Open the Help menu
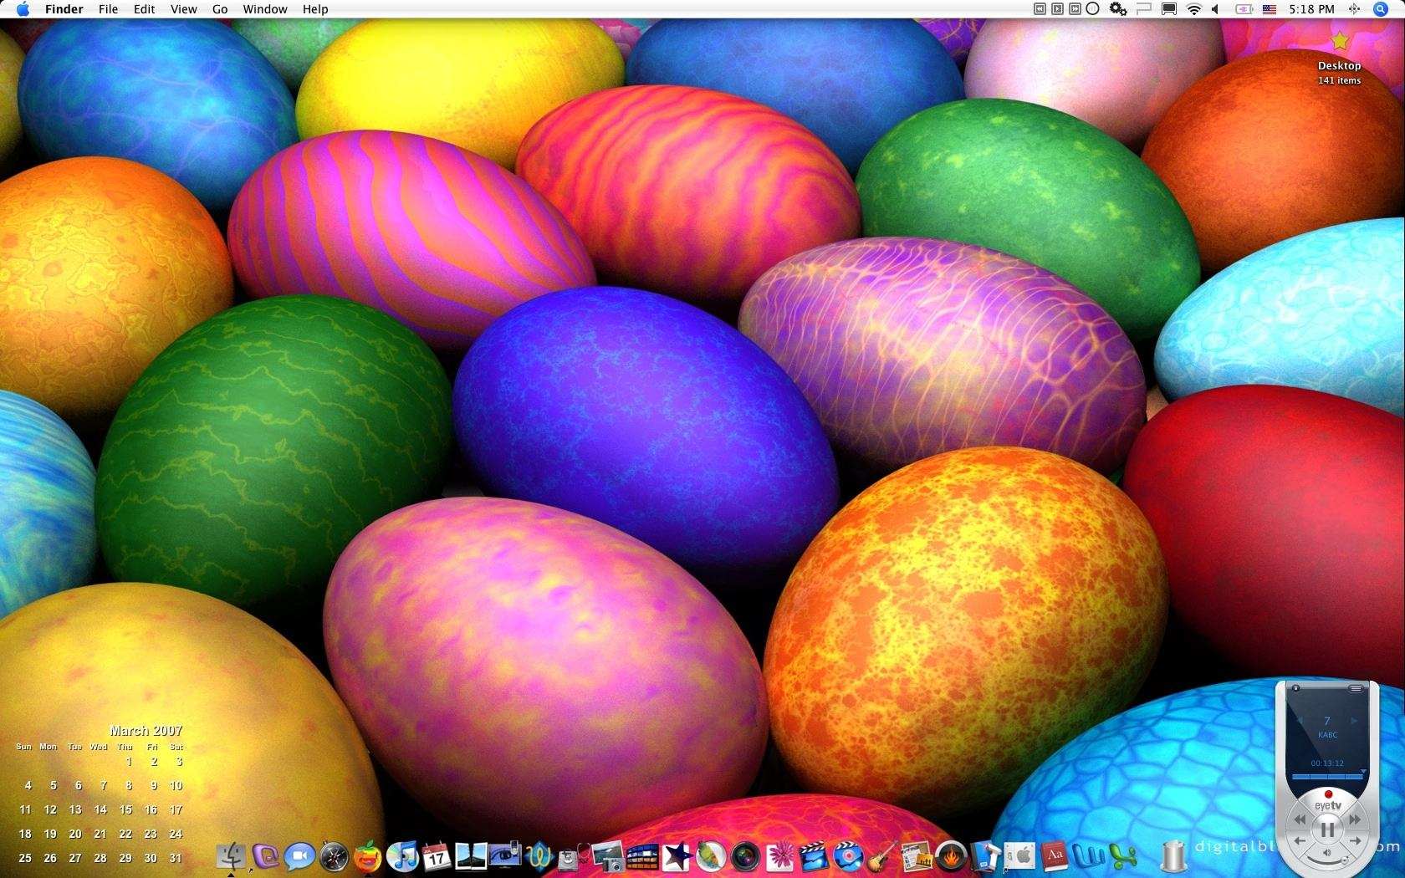The width and height of the screenshot is (1405, 878). 315,9
